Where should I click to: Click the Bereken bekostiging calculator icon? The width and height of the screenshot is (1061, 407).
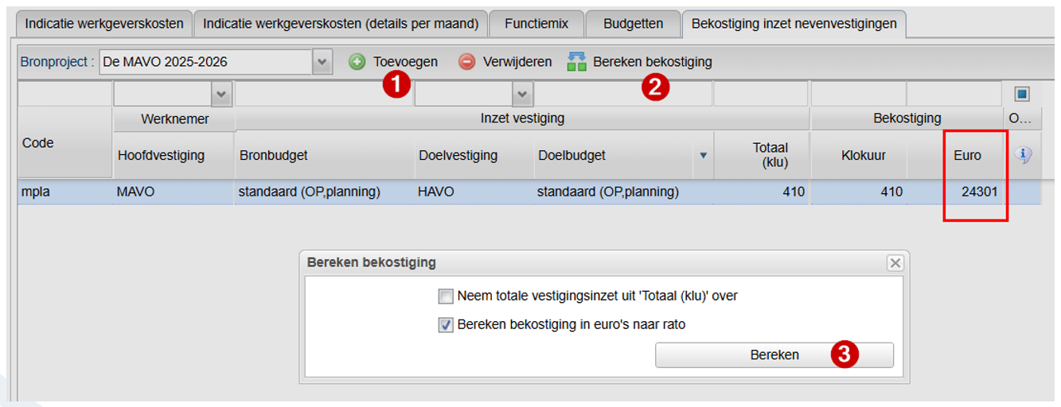577,61
